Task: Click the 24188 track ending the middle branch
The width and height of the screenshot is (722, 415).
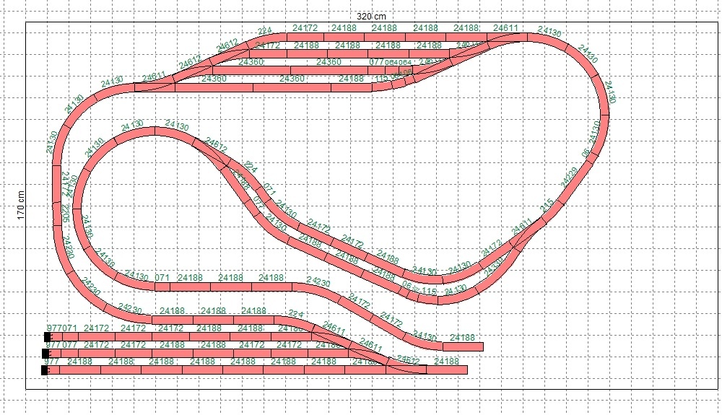Action: 461,346
